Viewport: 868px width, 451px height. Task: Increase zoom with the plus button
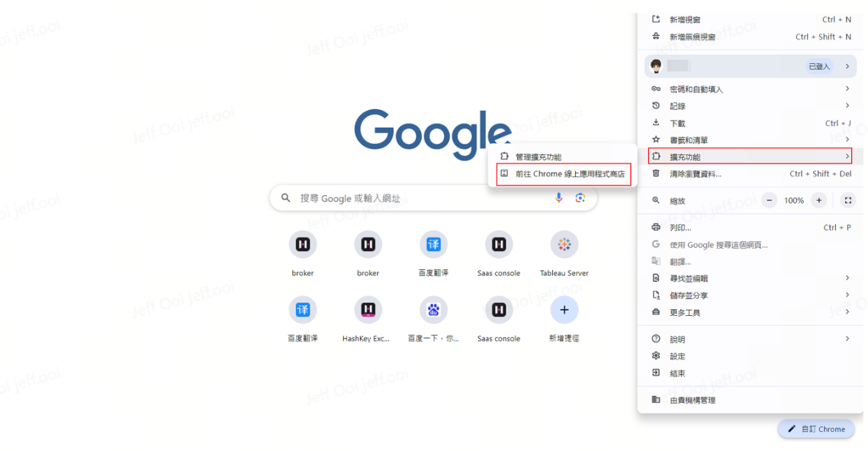818,201
